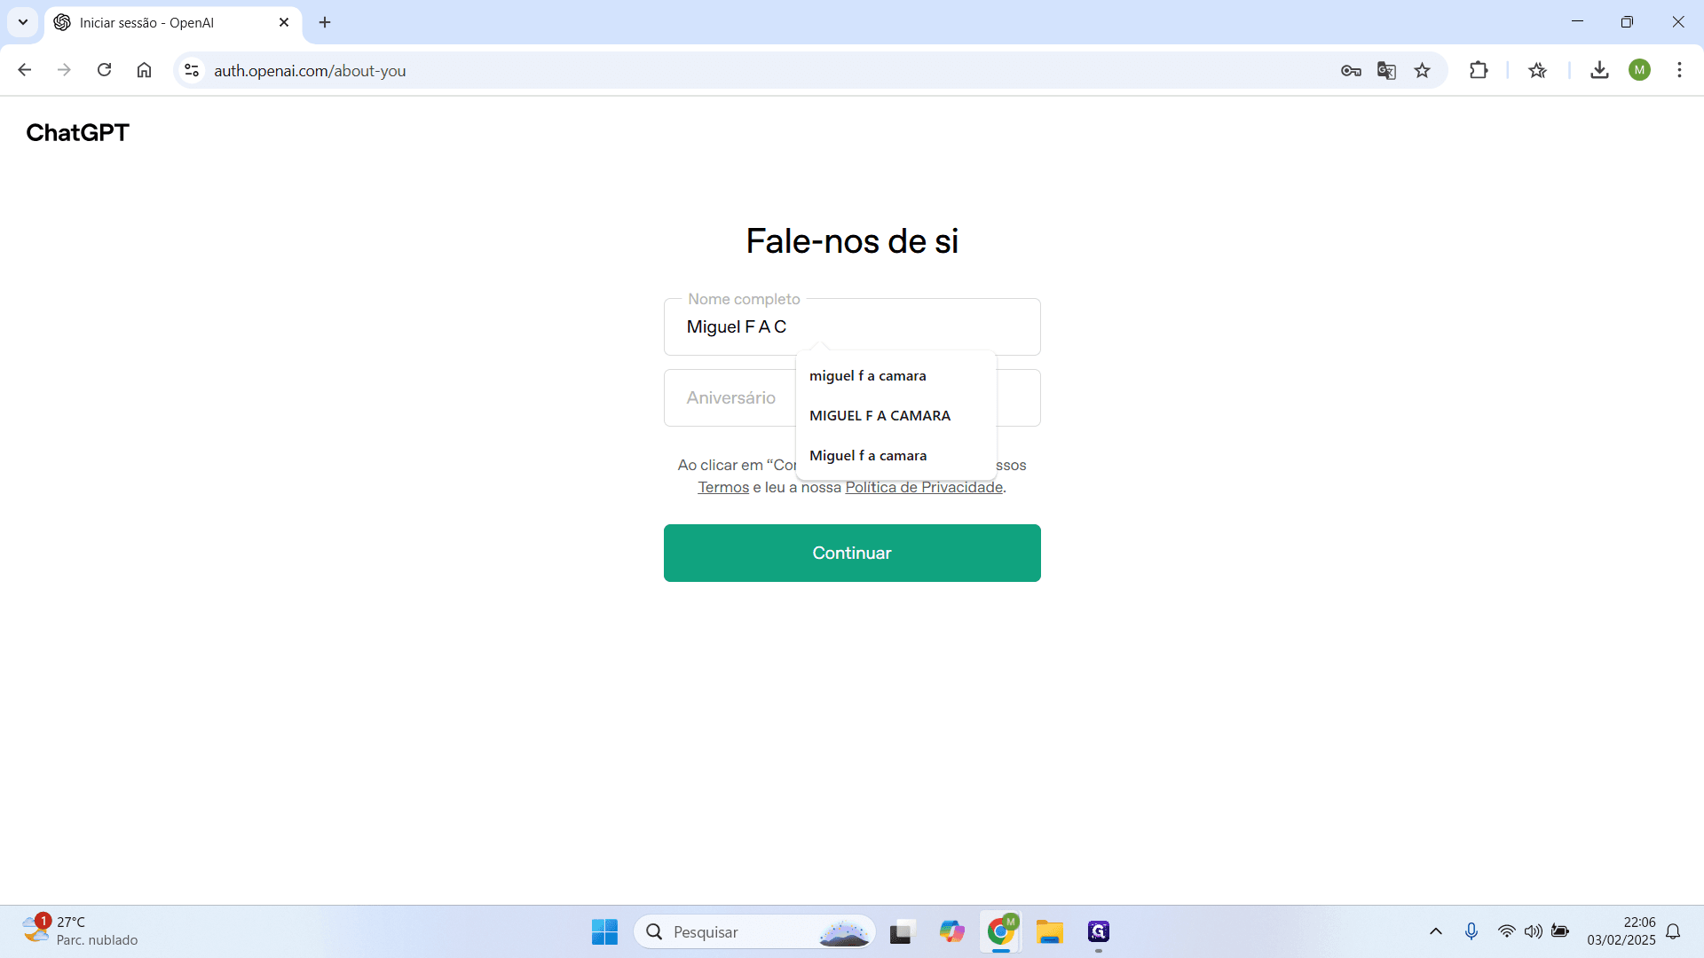The height and width of the screenshot is (958, 1704).
Task: Open the weather widget 27°C
Action: (x=80, y=931)
